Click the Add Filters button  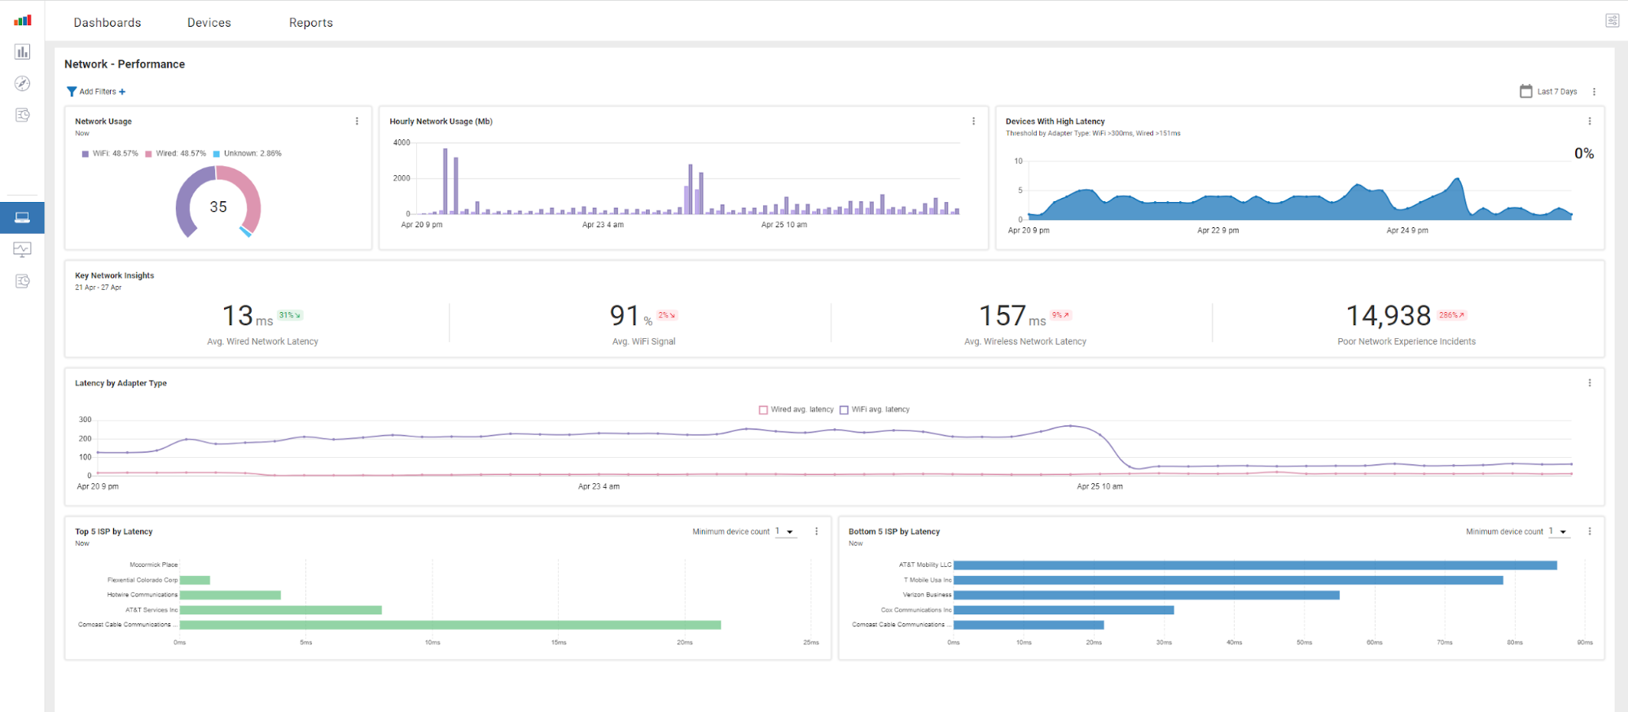click(98, 92)
